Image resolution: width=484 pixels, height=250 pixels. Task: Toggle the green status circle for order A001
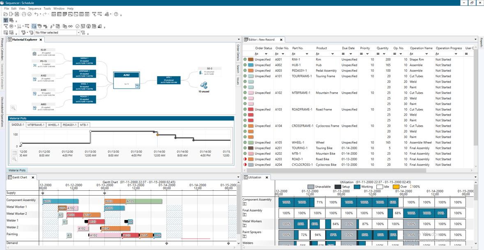[x=245, y=60]
